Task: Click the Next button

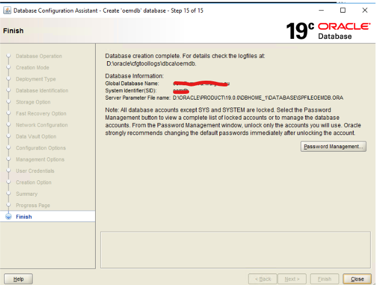Action: pyautogui.click(x=292, y=279)
